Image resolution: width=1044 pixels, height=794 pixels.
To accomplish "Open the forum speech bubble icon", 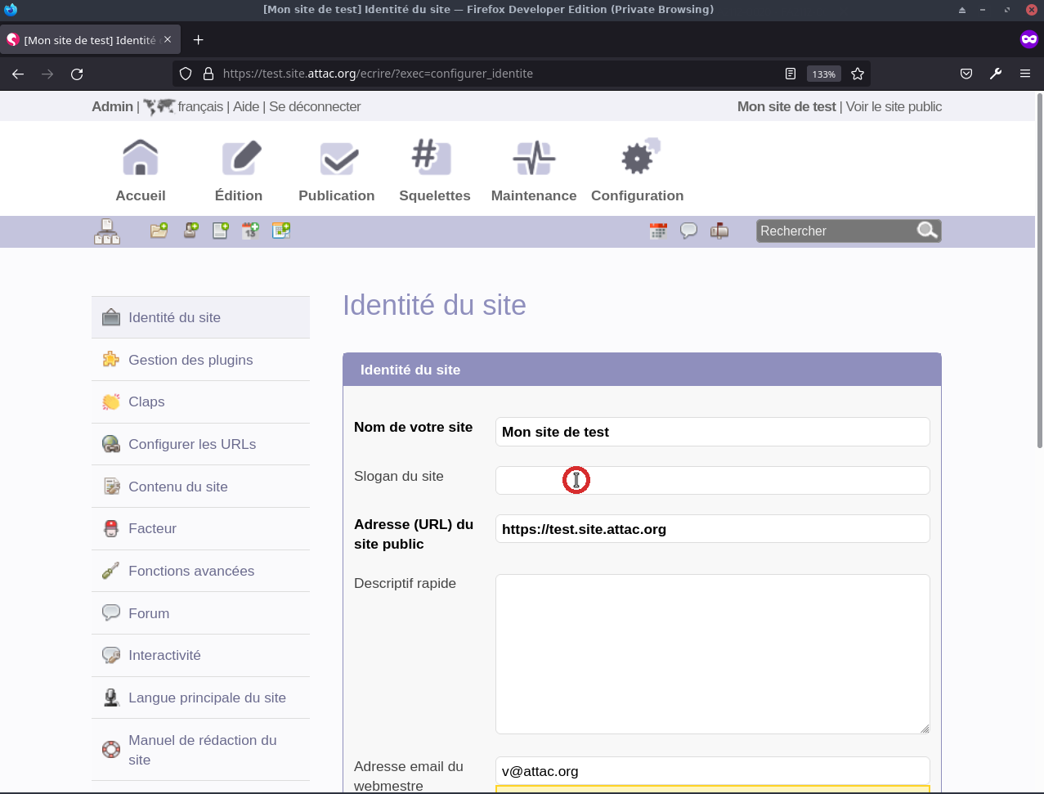I will (688, 231).
